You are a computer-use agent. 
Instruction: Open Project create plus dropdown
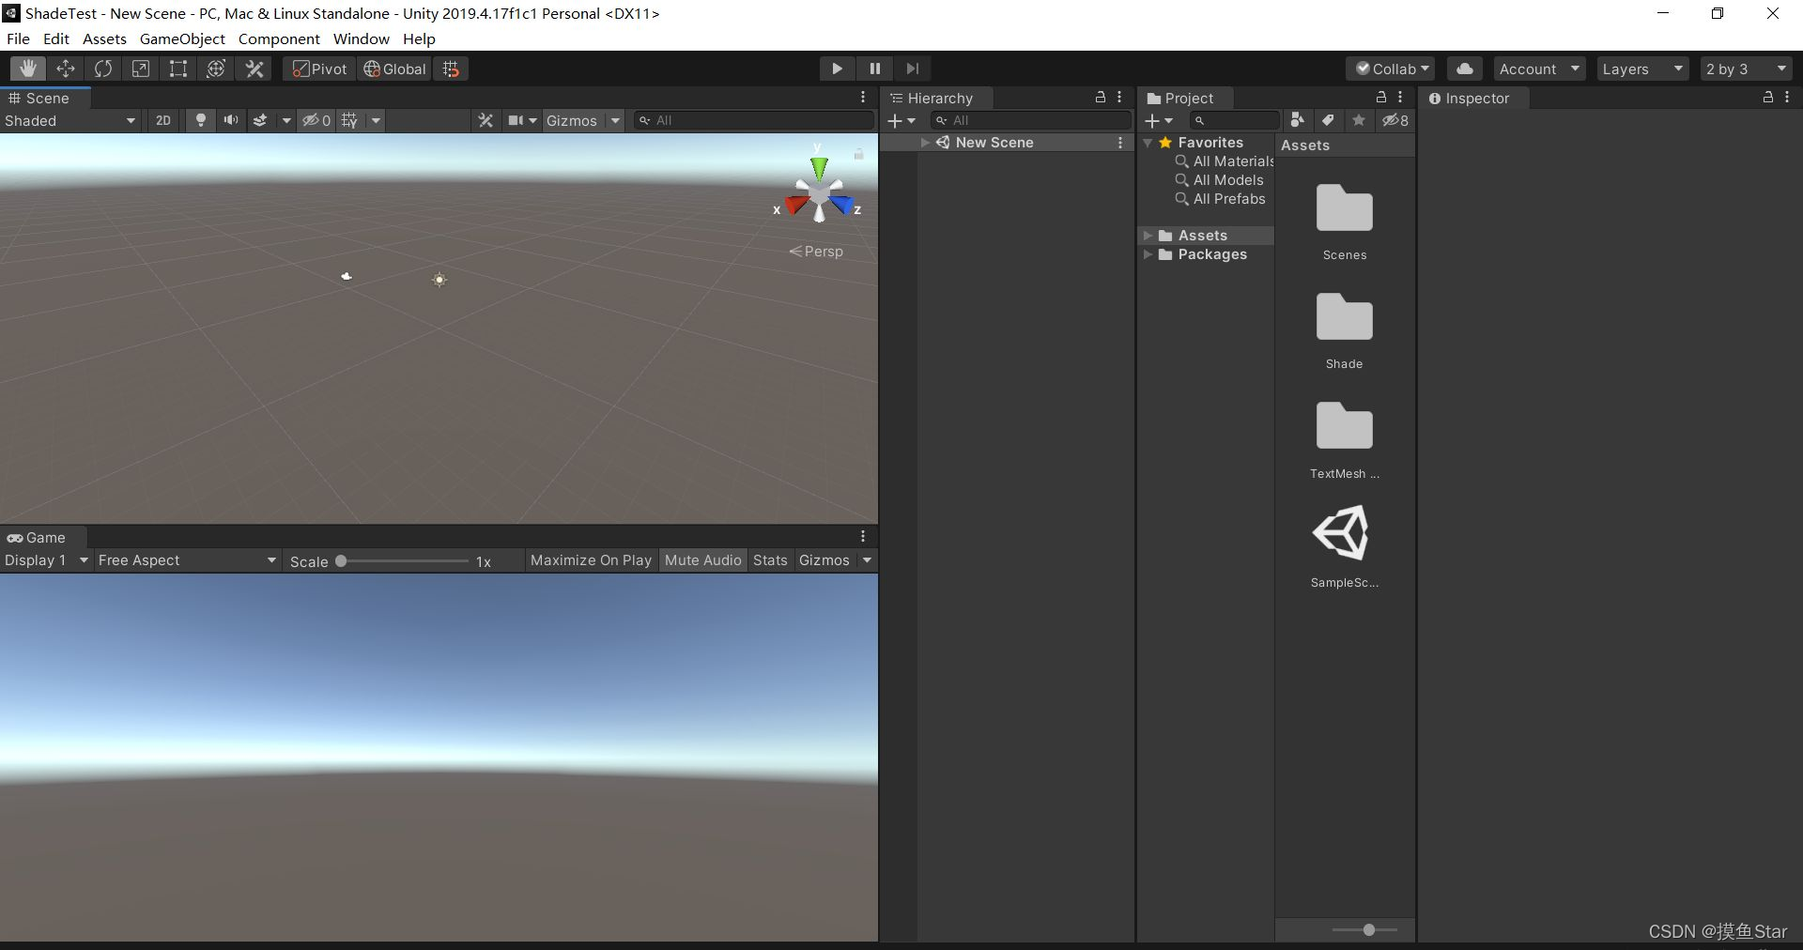point(1160,120)
